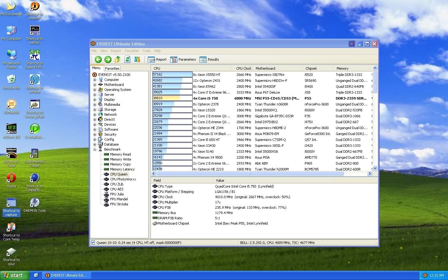Open the View menu
The height and width of the screenshot is (280, 448).
104,51
